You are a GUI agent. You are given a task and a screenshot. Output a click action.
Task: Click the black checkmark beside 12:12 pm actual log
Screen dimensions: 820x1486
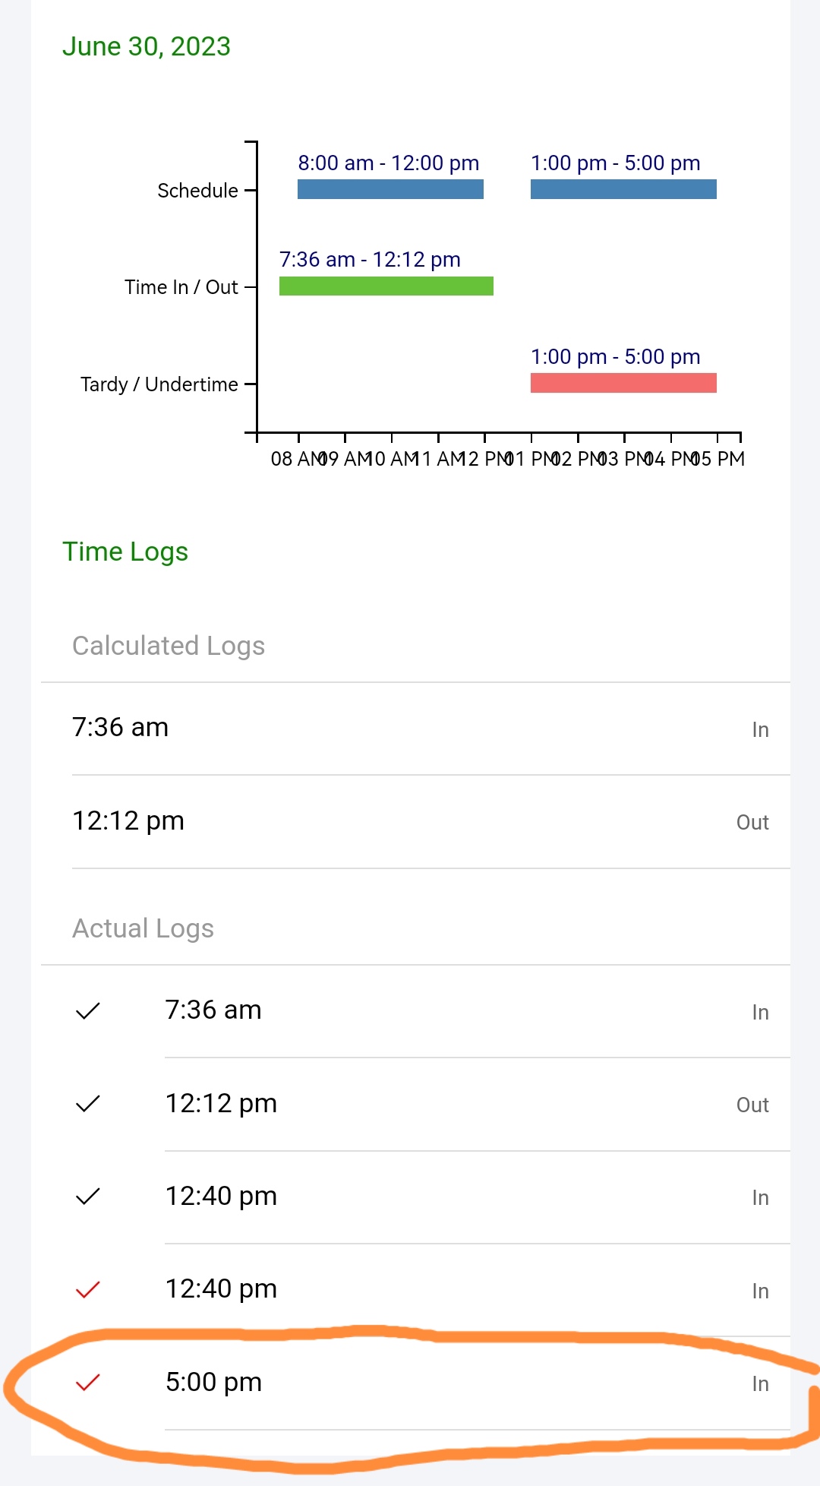(x=88, y=1104)
